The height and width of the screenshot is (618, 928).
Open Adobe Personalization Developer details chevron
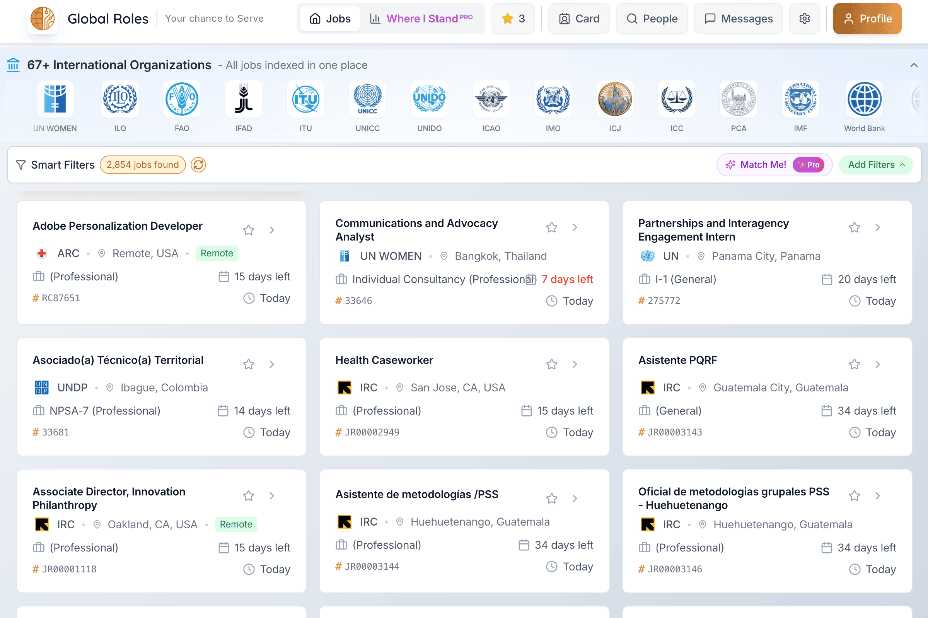[x=271, y=230]
